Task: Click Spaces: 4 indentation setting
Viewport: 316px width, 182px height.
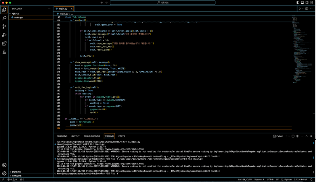Action: click(259, 179)
